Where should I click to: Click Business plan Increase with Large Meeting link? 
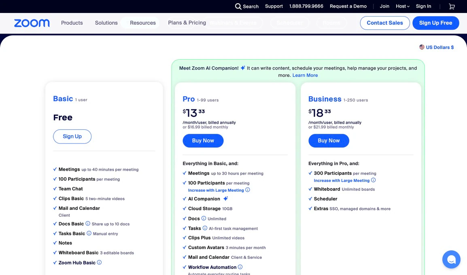[x=342, y=180]
